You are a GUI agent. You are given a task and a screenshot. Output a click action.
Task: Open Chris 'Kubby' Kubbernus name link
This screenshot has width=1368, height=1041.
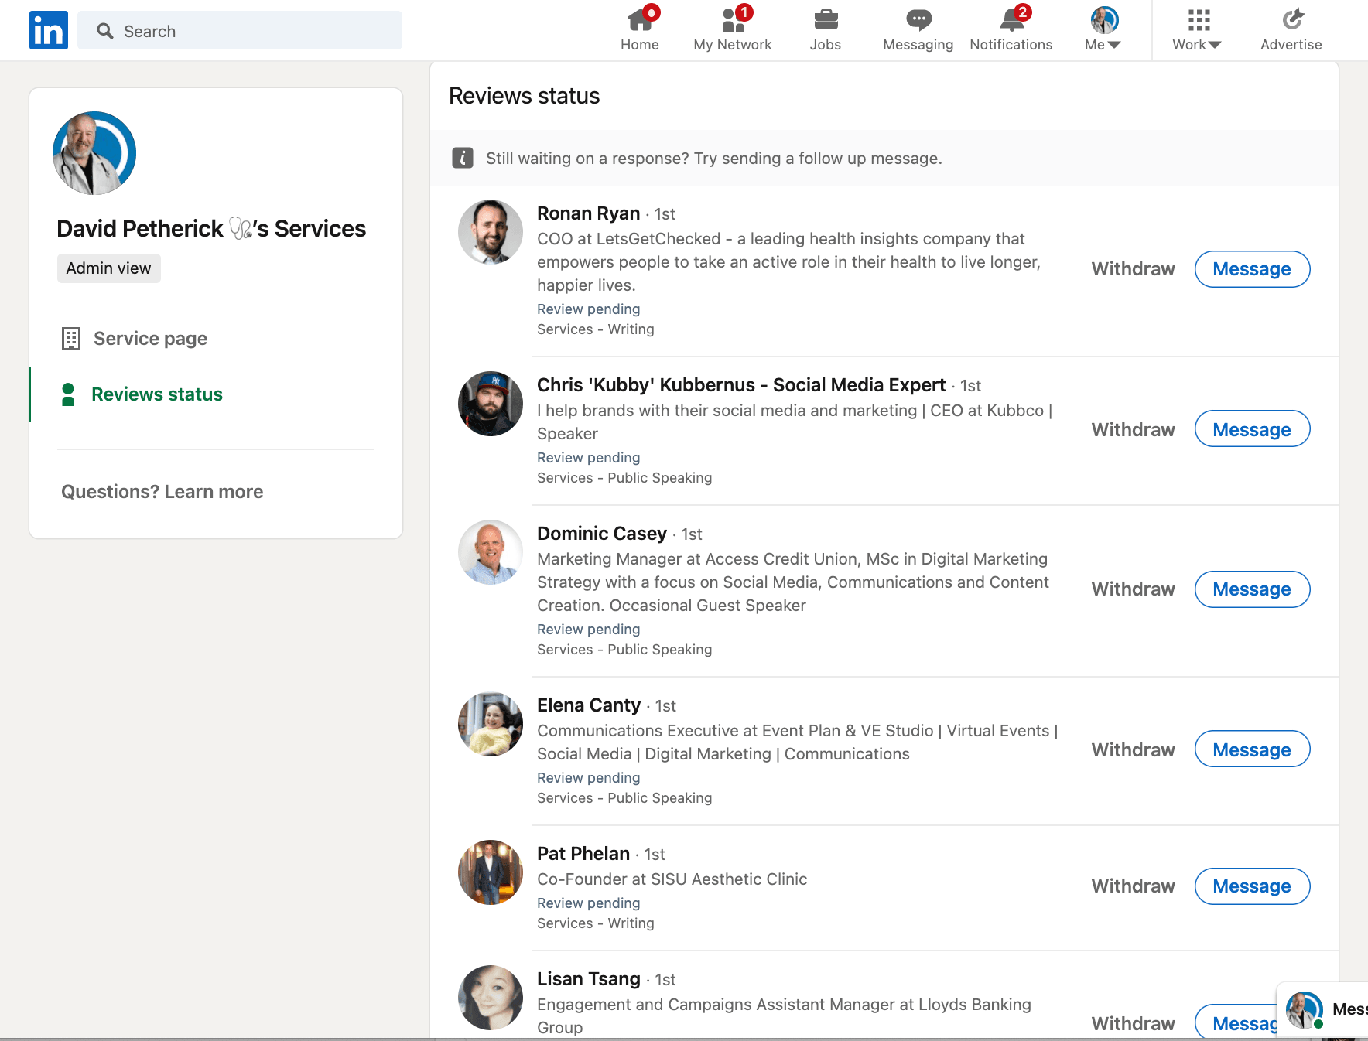[741, 385]
